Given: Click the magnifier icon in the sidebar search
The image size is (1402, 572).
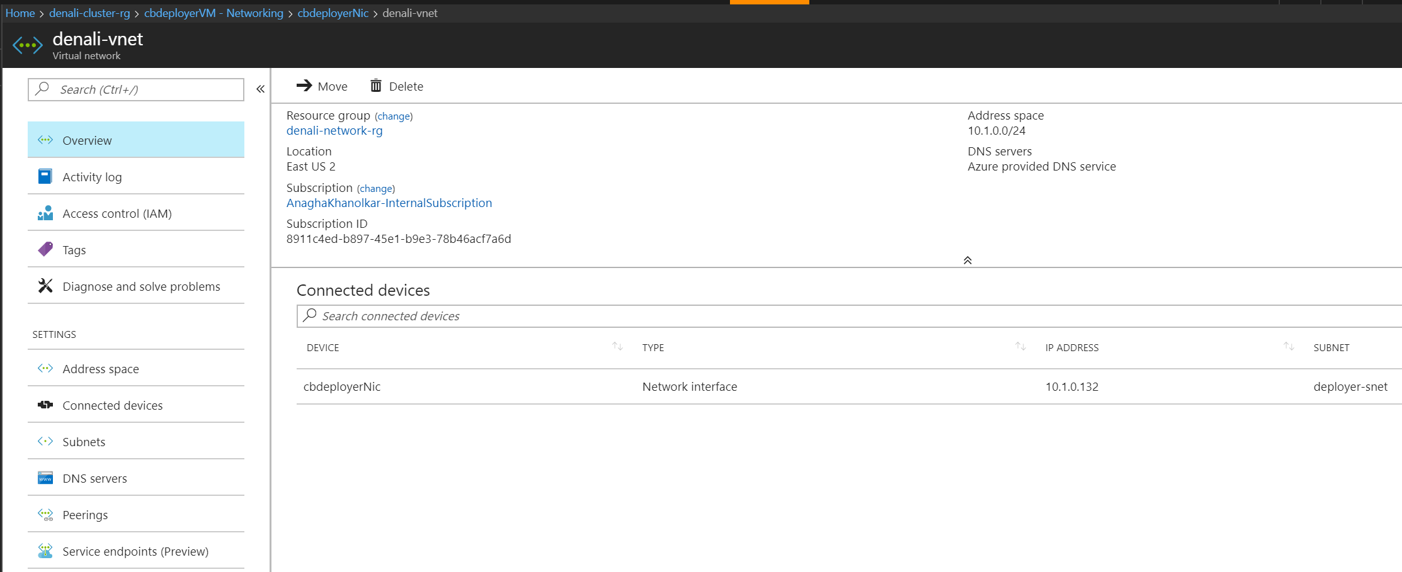Looking at the screenshot, I should click(42, 89).
